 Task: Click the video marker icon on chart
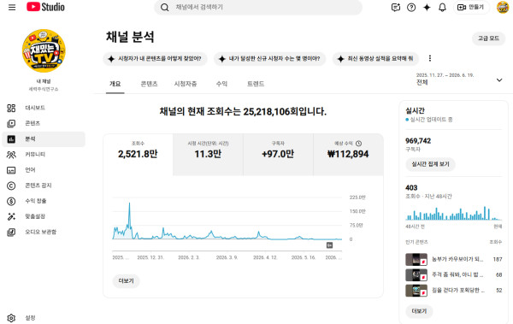329,245
